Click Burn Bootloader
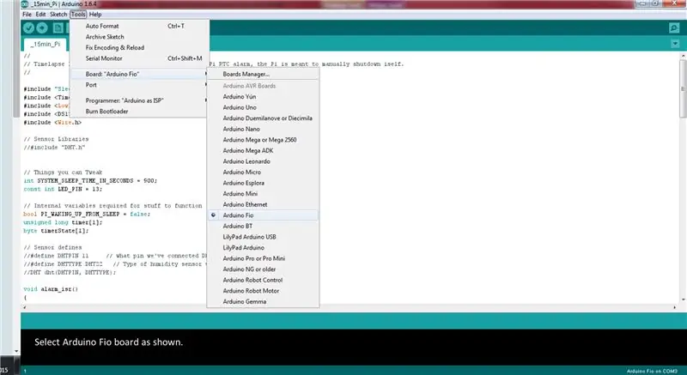The image size is (687, 375). [x=139, y=112]
